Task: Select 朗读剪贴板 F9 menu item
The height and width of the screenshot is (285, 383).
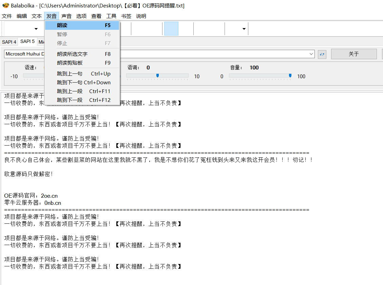Action: coord(82,63)
